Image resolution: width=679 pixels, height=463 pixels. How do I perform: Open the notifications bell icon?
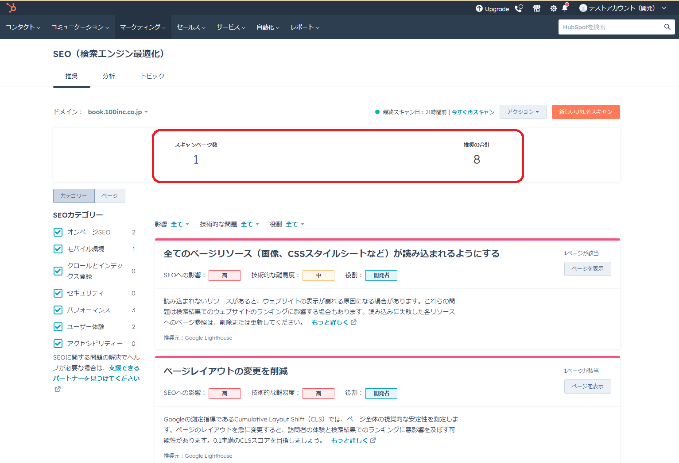tap(565, 8)
